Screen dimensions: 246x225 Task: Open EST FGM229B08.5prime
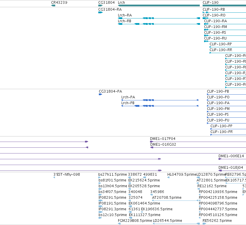pos(135,221)
